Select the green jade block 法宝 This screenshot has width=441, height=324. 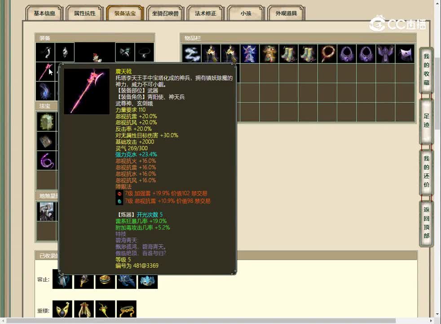[47, 121]
